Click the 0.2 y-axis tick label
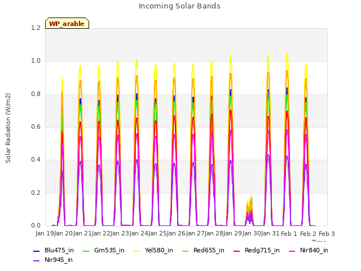The height and width of the screenshot is (271, 361). (x=36, y=193)
